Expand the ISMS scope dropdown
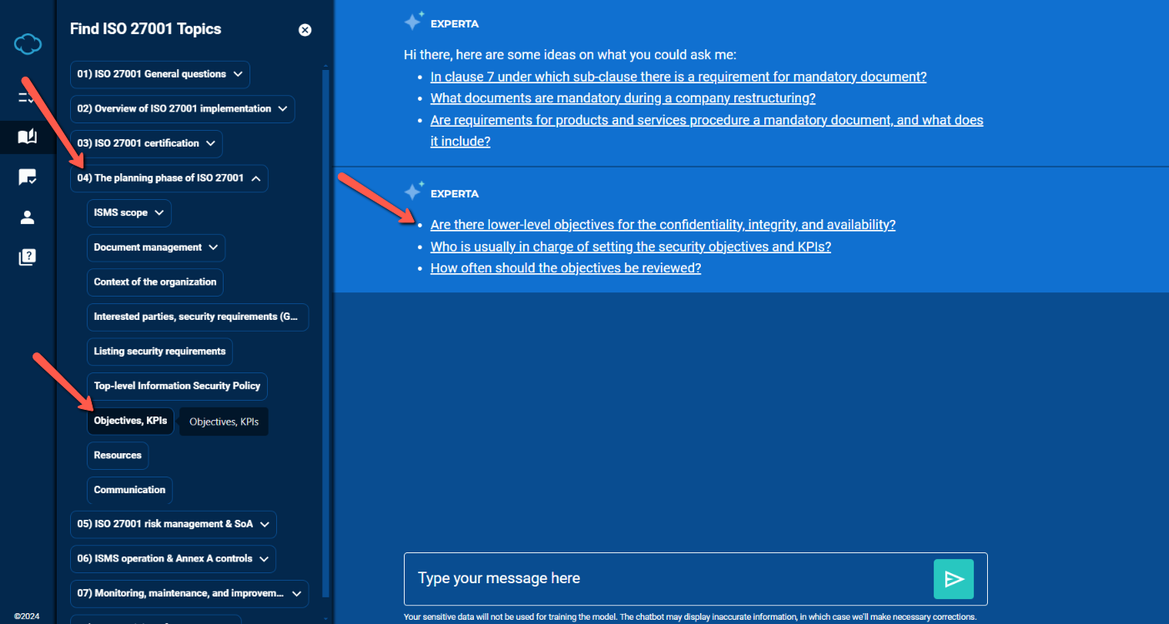This screenshot has height=624, width=1169. point(128,212)
